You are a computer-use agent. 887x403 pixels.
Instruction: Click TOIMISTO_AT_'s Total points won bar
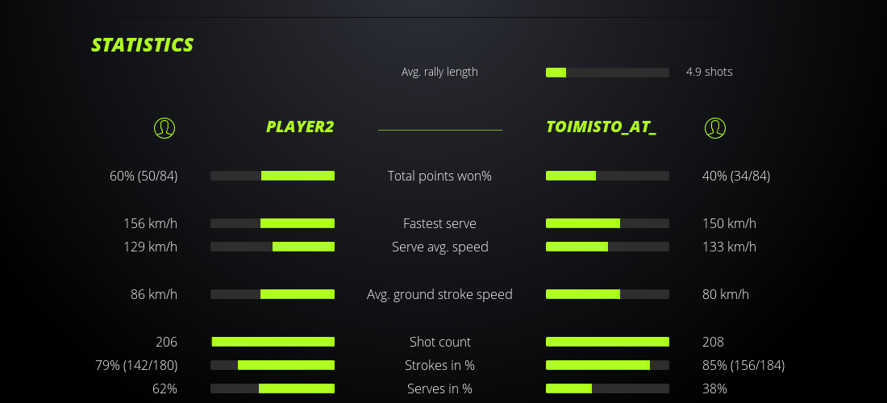tap(607, 176)
